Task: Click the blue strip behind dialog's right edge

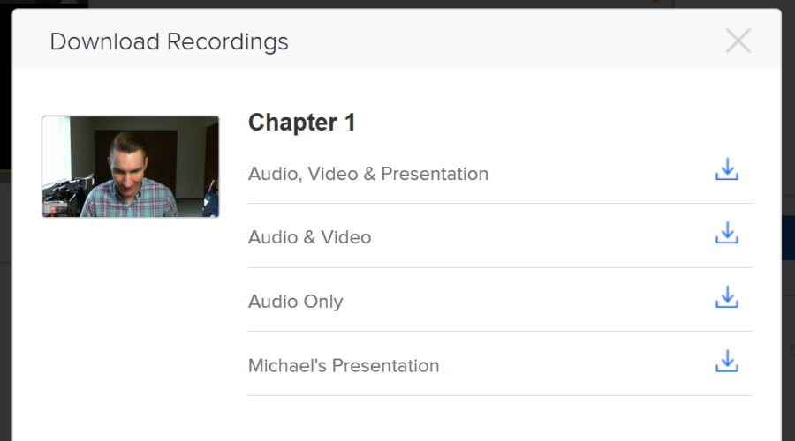Action: [x=789, y=237]
